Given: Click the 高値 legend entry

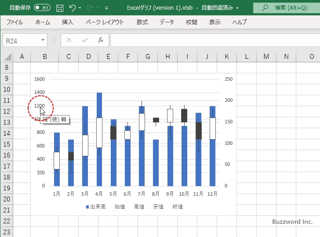Looking at the screenshot, I should pyautogui.click(x=139, y=207).
